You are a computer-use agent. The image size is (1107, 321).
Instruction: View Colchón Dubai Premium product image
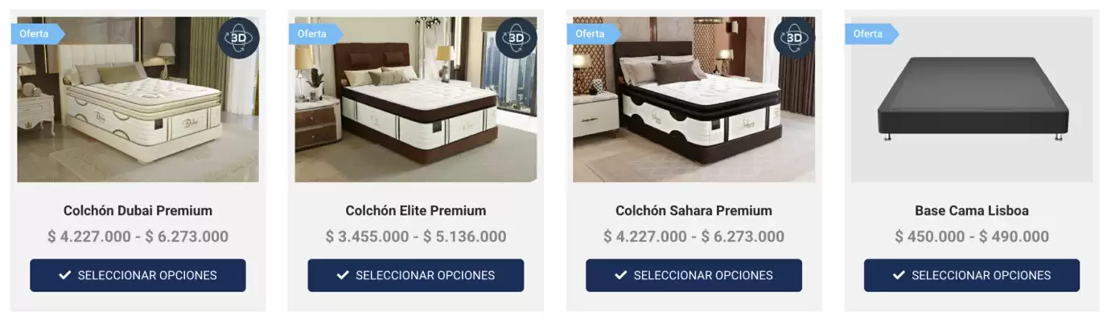[x=138, y=100]
